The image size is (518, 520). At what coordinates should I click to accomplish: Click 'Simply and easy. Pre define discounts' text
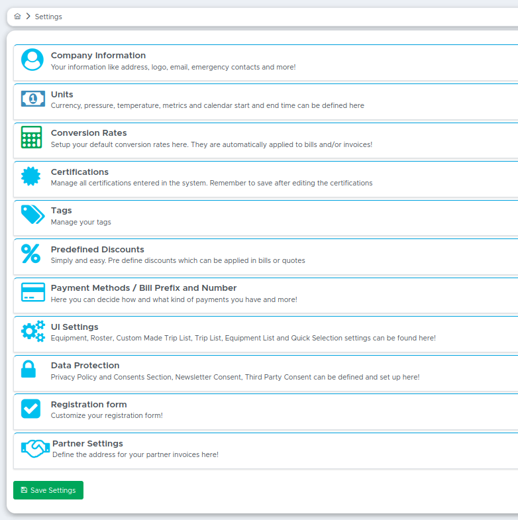(178, 261)
